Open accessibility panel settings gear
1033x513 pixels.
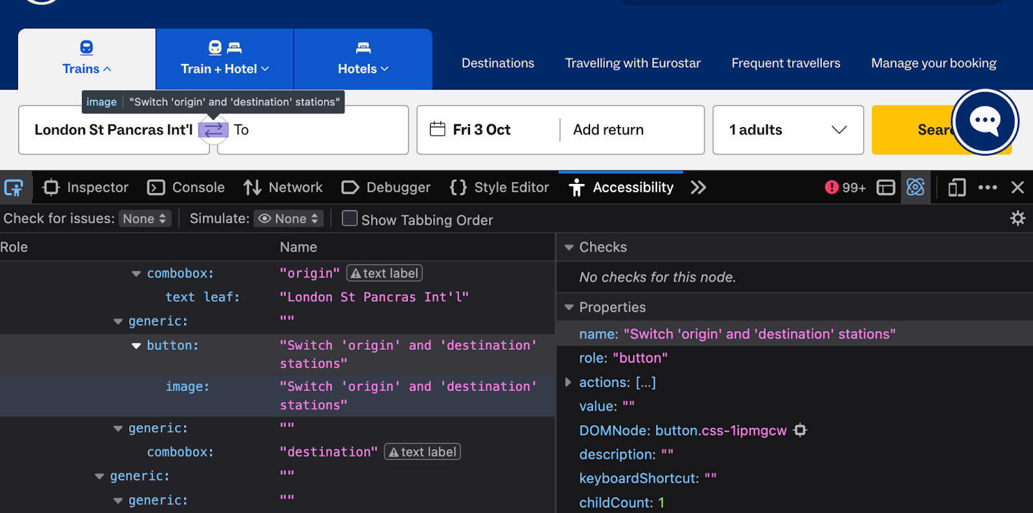click(x=1018, y=219)
